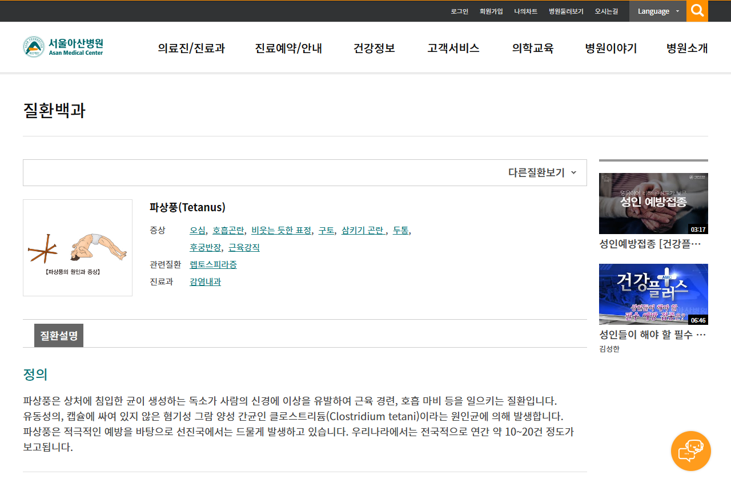This screenshot has width=731, height=491.
Task: Open the 진료예약/안내 menu
Action: (288, 48)
